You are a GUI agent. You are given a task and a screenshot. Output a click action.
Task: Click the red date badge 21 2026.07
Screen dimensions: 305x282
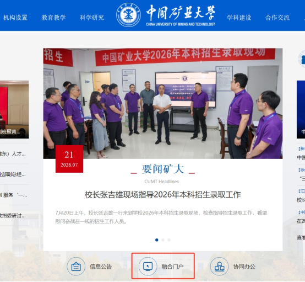click(69, 159)
